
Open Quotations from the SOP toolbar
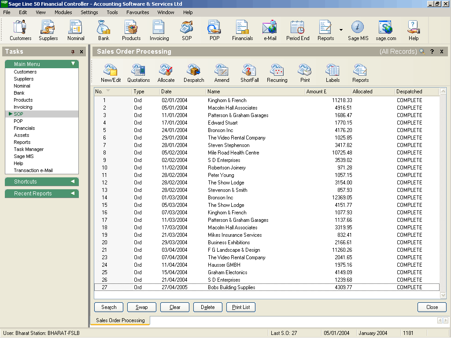point(138,73)
